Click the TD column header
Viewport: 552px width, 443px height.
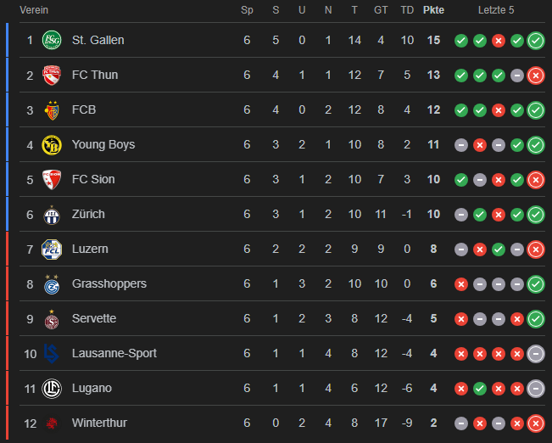coord(407,10)
